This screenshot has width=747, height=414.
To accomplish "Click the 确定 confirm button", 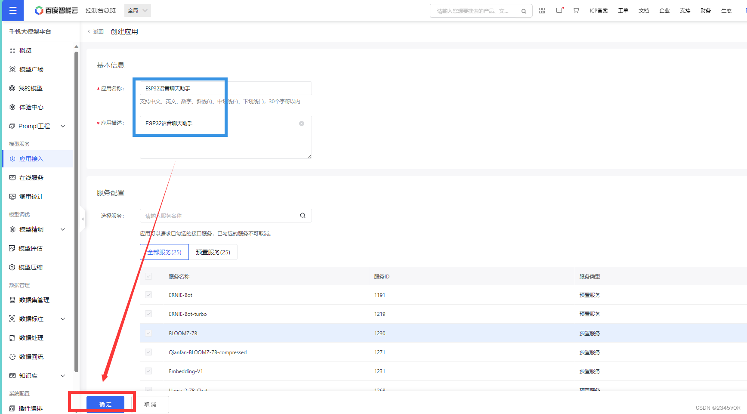I will tap(105, 405).
